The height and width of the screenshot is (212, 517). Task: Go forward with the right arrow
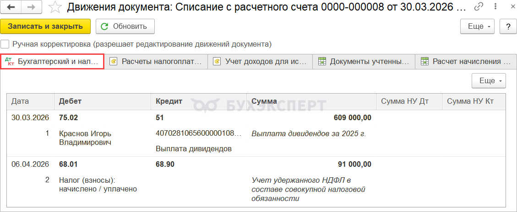click(x=31, y=7)
